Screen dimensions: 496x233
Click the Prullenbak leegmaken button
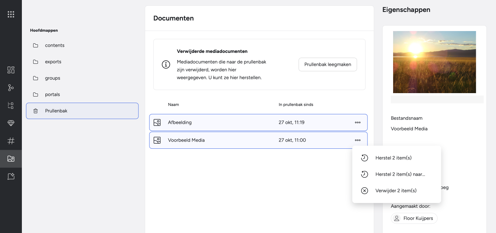tap(327, 64)
